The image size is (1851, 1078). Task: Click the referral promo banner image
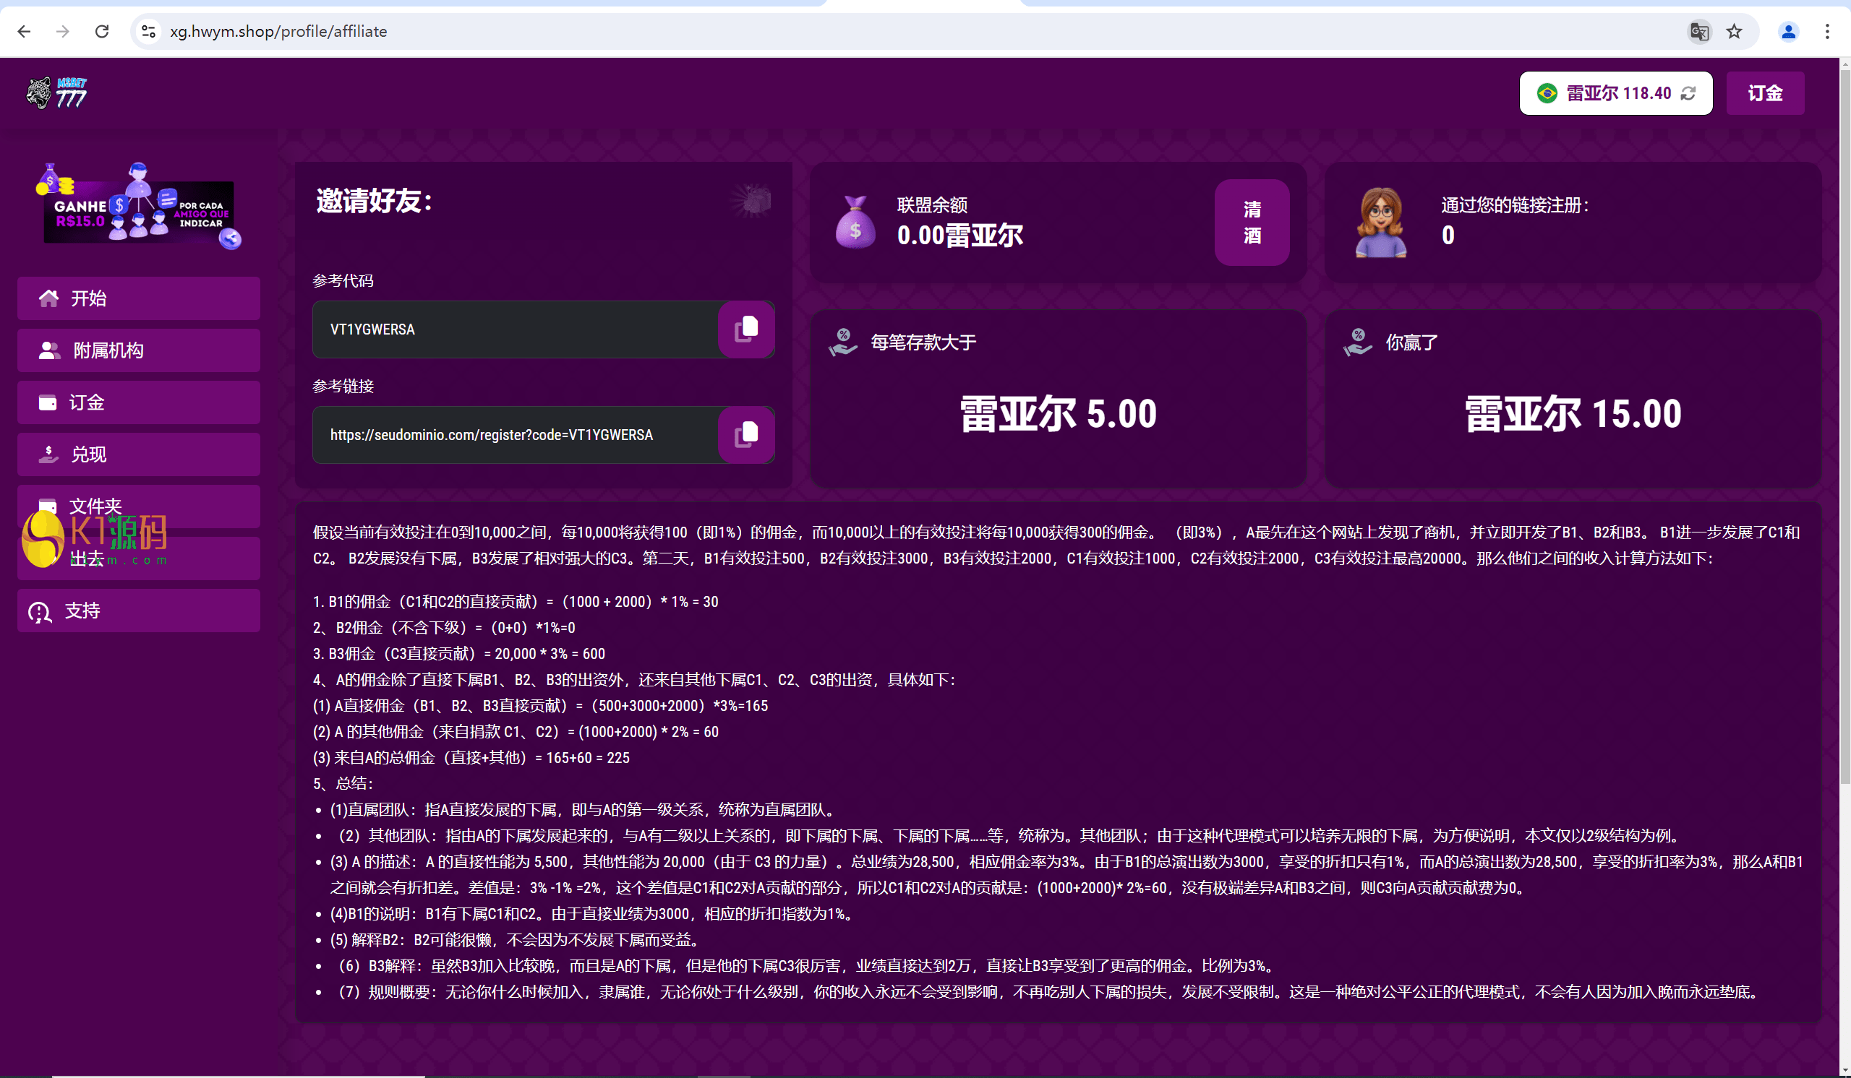[139, 207]
